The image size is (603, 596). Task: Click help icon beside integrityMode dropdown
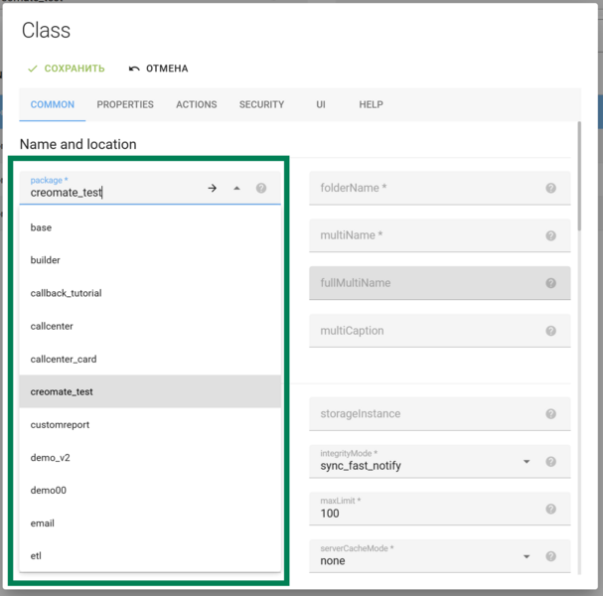[550, 462]
